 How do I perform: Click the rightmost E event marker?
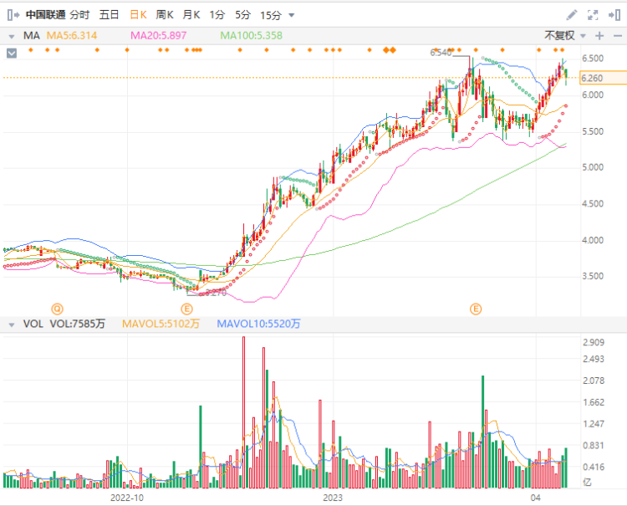coord(476,309)
